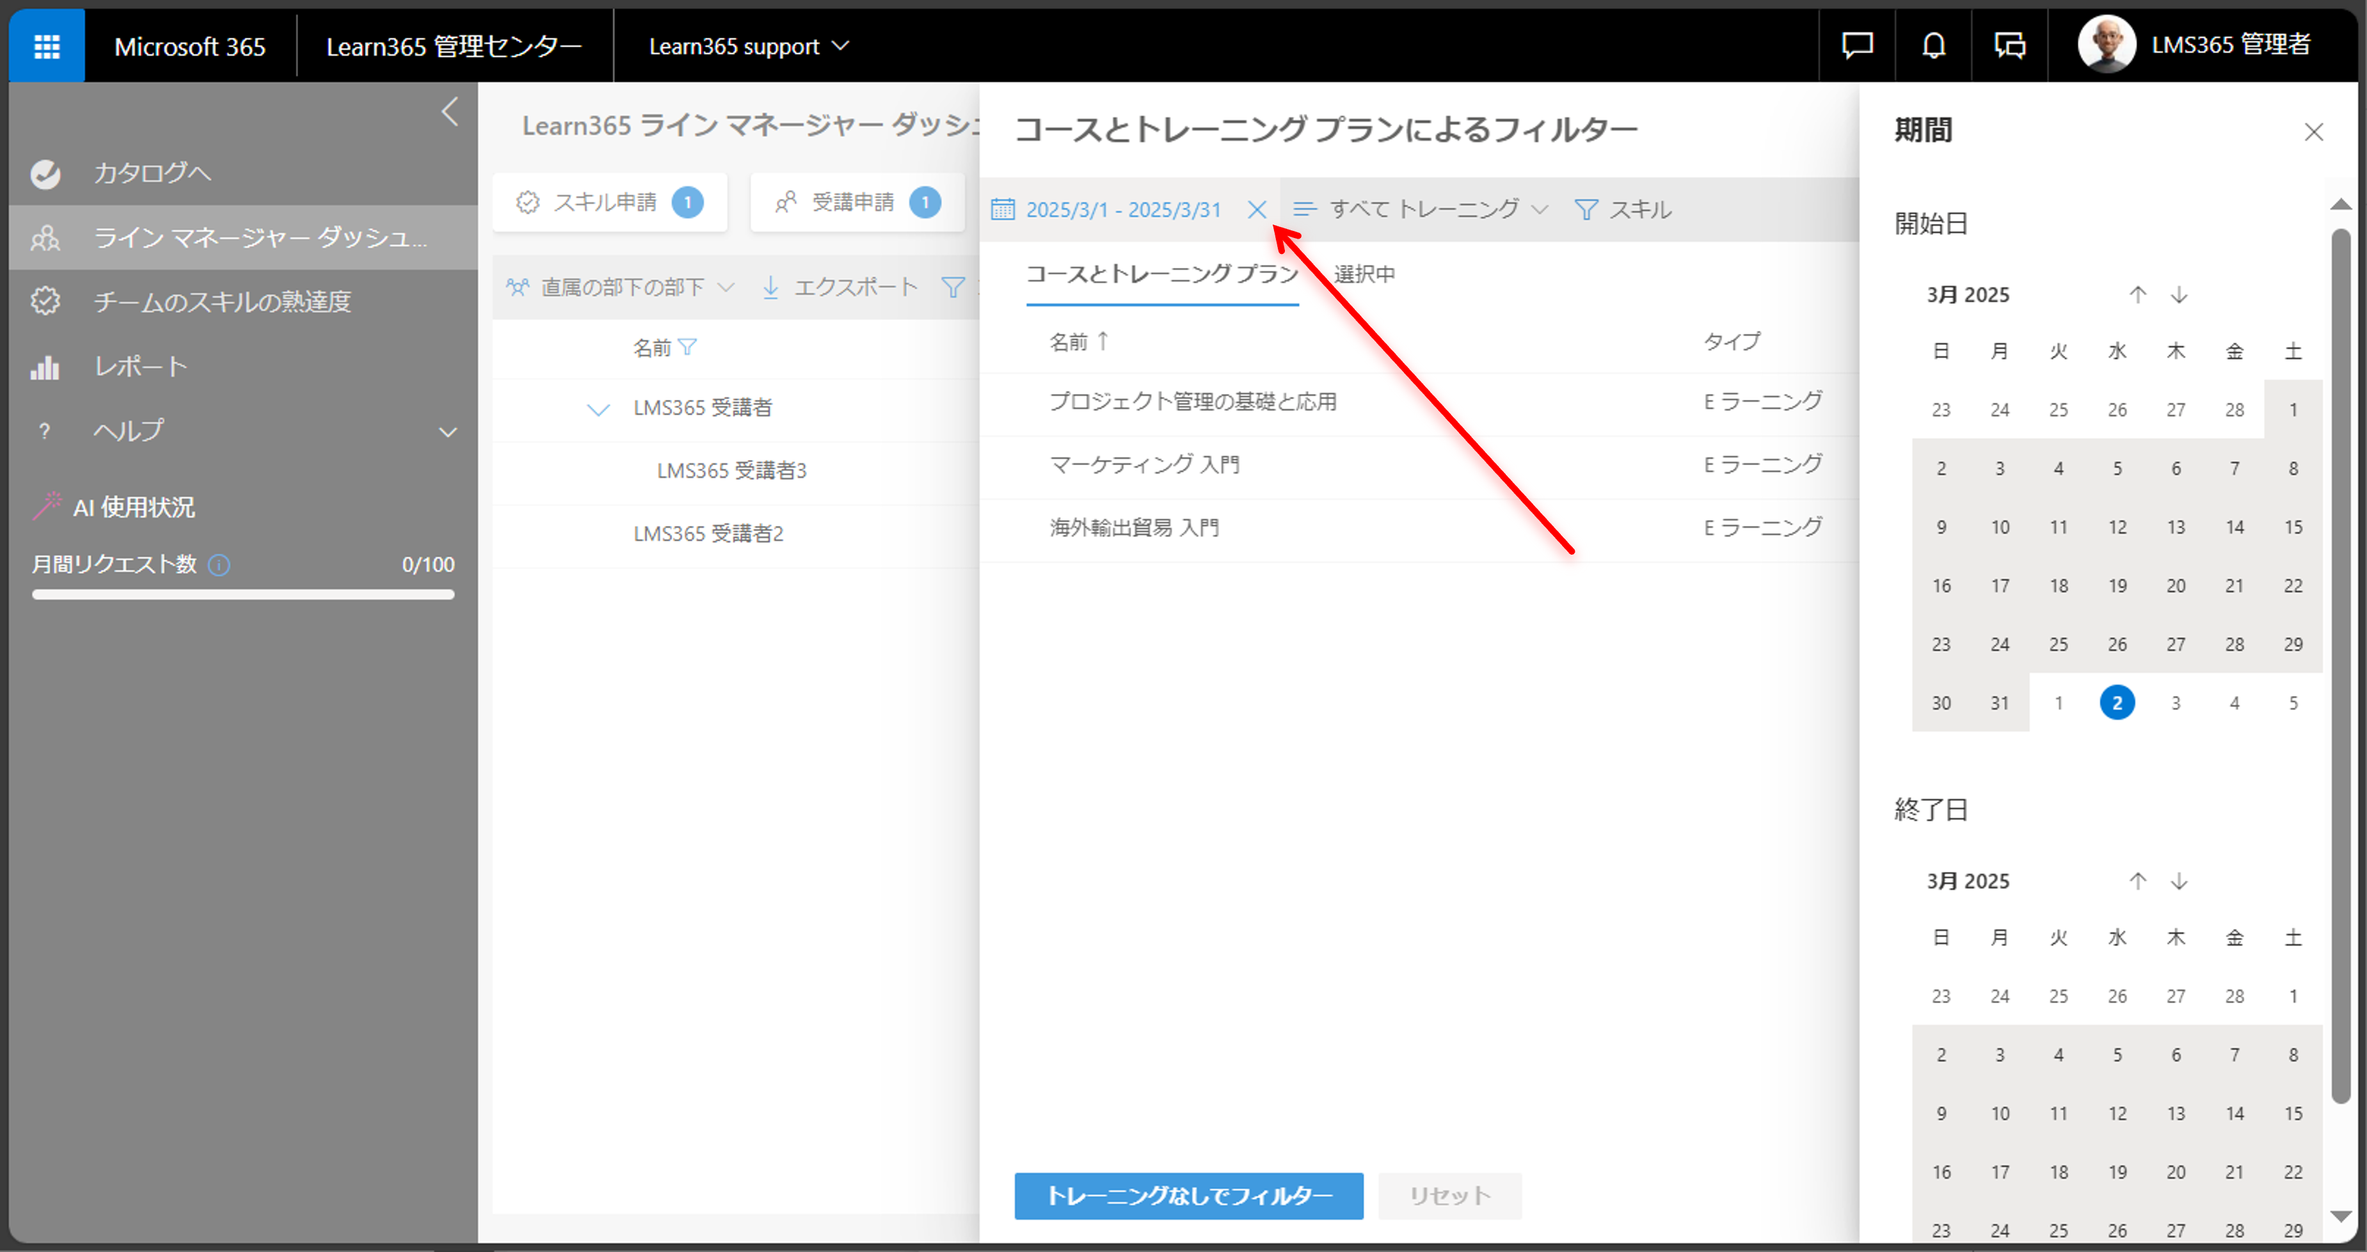Open the 受講申請 tab
The height and width of the screenshot is (1252, 2367).
pos(857,202)
